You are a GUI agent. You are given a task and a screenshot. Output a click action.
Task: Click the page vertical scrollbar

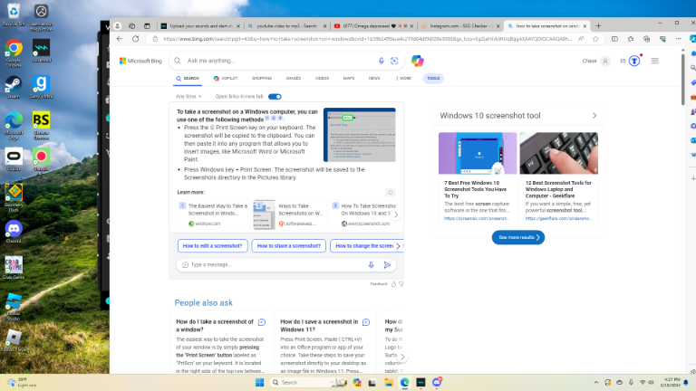683,80
